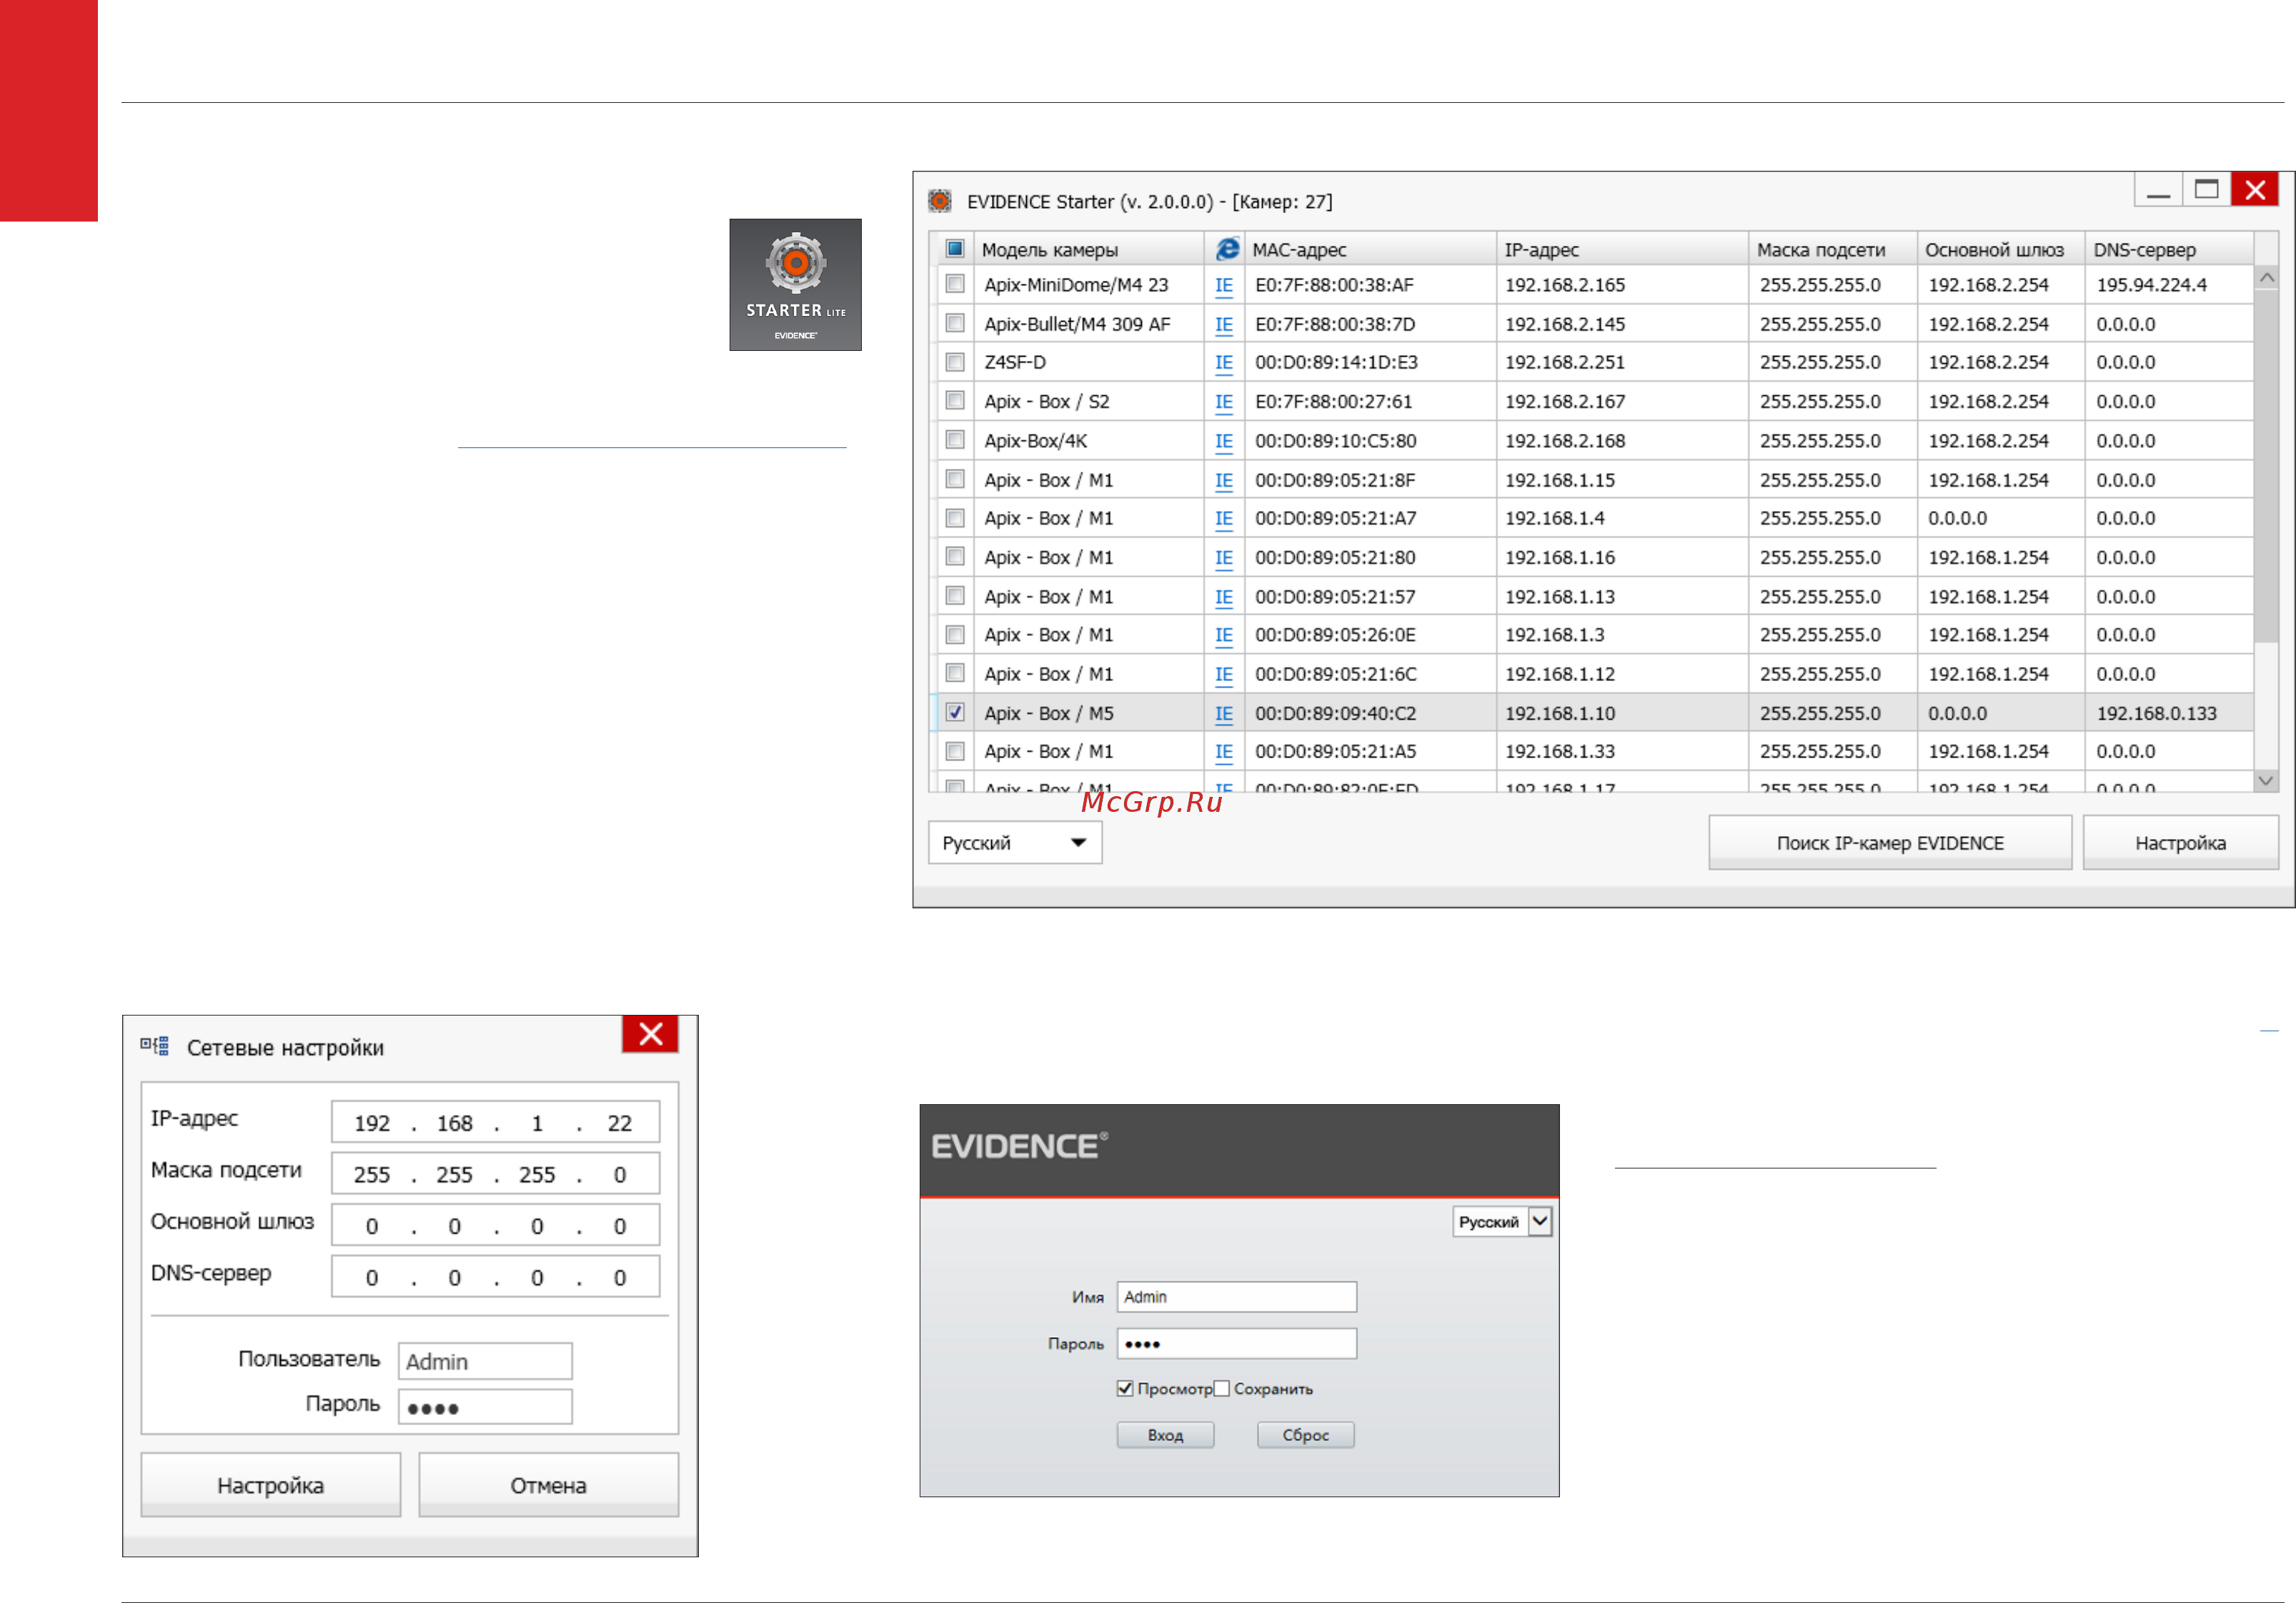Maximize the EVIDENCE Starter window
The image size is (2296, 1603).
[x=2207, y=190]
